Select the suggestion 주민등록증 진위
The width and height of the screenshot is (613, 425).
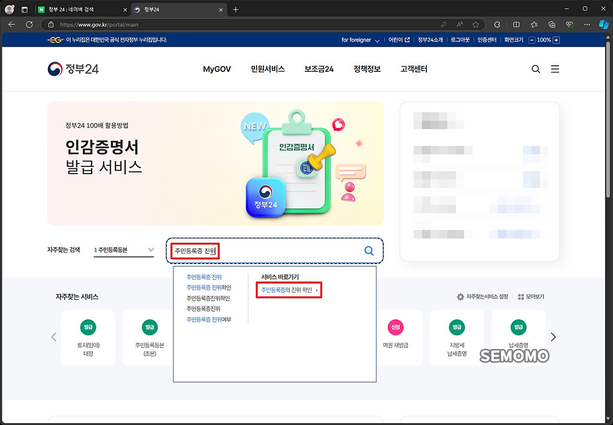(x=204, y=277)
